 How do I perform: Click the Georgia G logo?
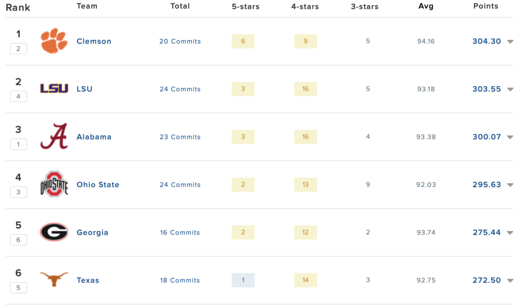53,232
